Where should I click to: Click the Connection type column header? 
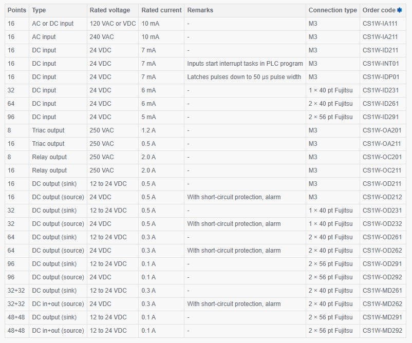pyautogui.click(x=333, y=10)
